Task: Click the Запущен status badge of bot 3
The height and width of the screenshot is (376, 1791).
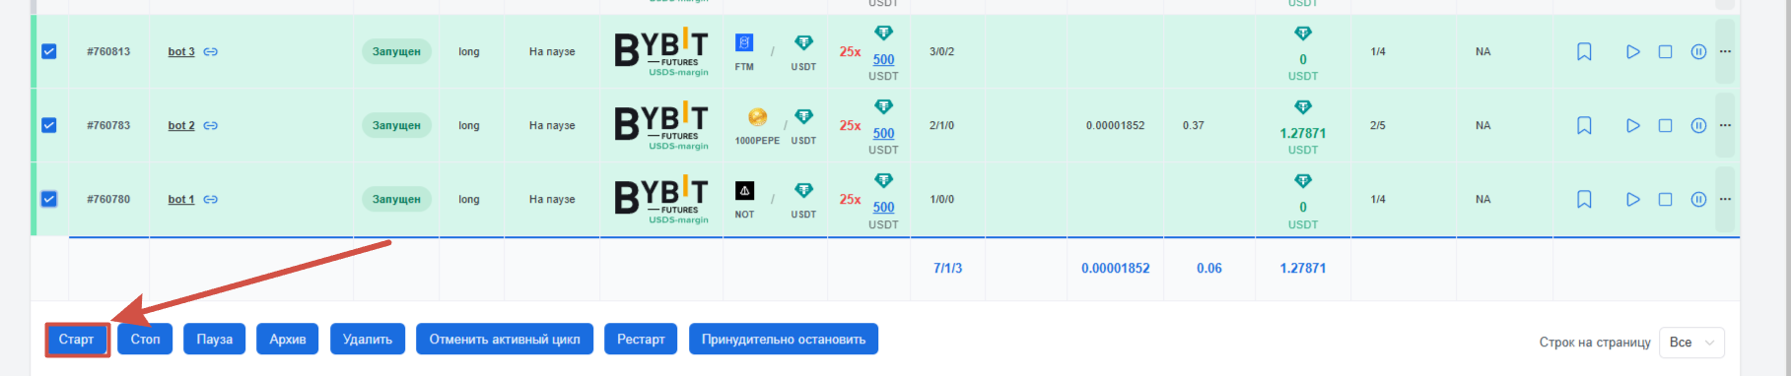Action: pos(396,51)
